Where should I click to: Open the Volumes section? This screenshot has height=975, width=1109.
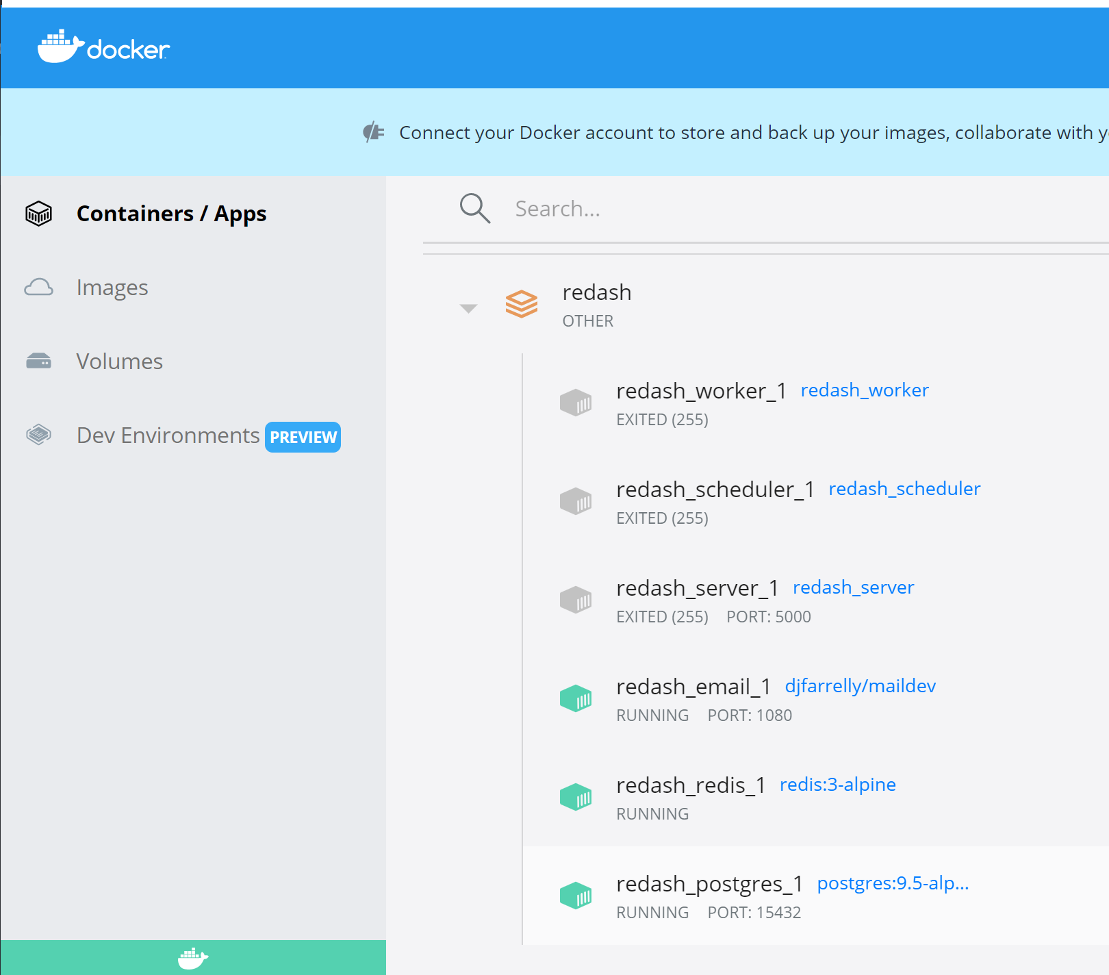pyautogui.click(x=120, y=362)
